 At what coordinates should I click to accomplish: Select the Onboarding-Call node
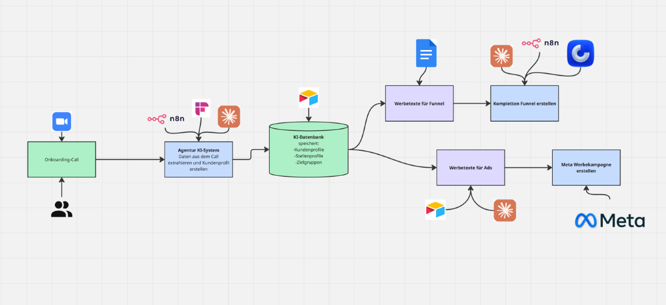point(62,159)
